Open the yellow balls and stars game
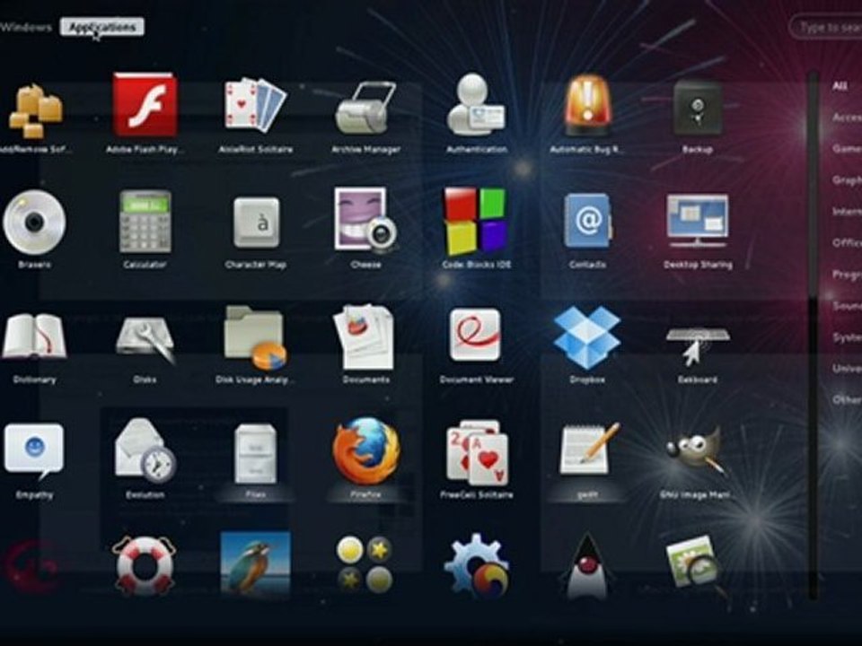The height and width of the screenshot is (646, 862). pyautogui.click(x=365, y=565)
